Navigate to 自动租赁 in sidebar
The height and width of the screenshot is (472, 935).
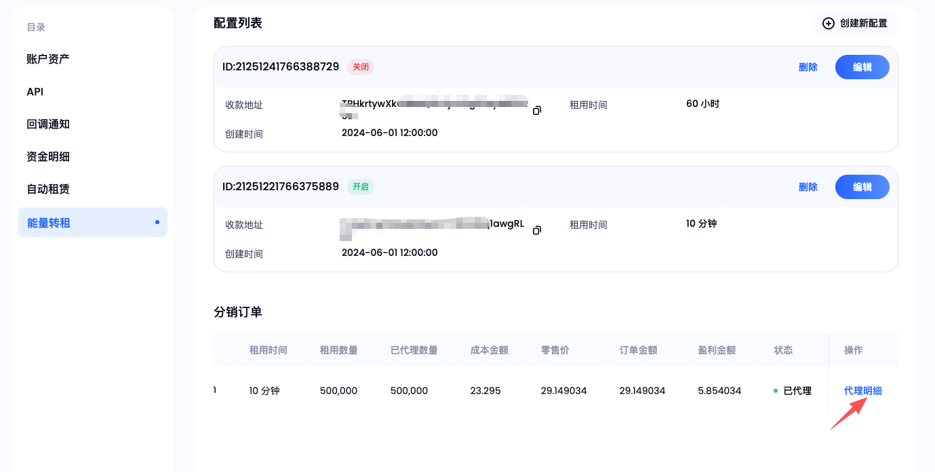tap(48, 189)
